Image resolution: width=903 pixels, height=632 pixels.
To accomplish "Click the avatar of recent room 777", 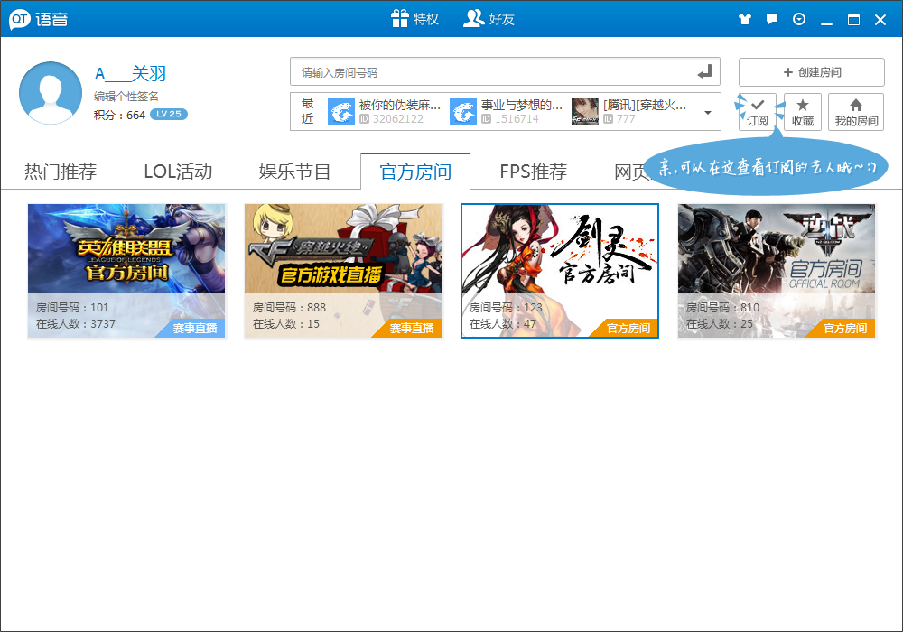I will point(585,111).
